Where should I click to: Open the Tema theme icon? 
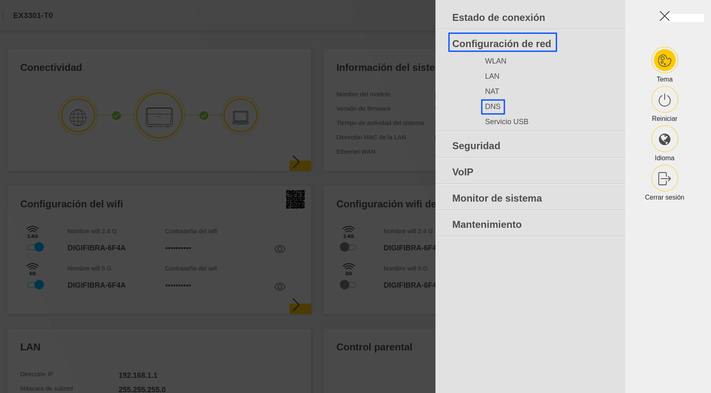coord(664,60)
